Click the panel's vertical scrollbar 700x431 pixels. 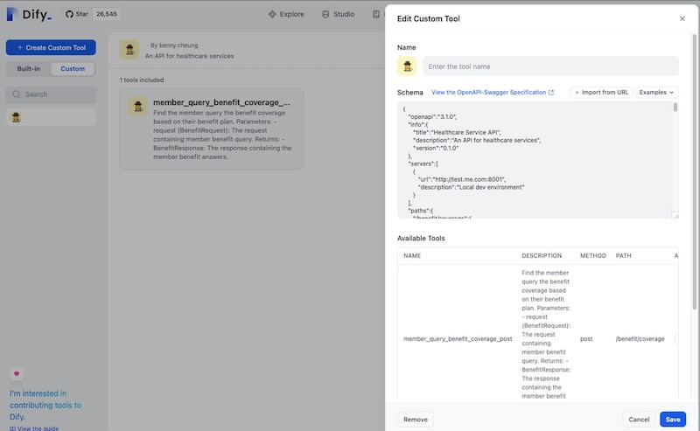pos(694,171)
